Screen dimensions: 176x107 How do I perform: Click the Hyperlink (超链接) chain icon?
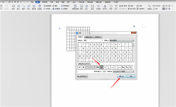pyautogui.click(x=149, y=7)
